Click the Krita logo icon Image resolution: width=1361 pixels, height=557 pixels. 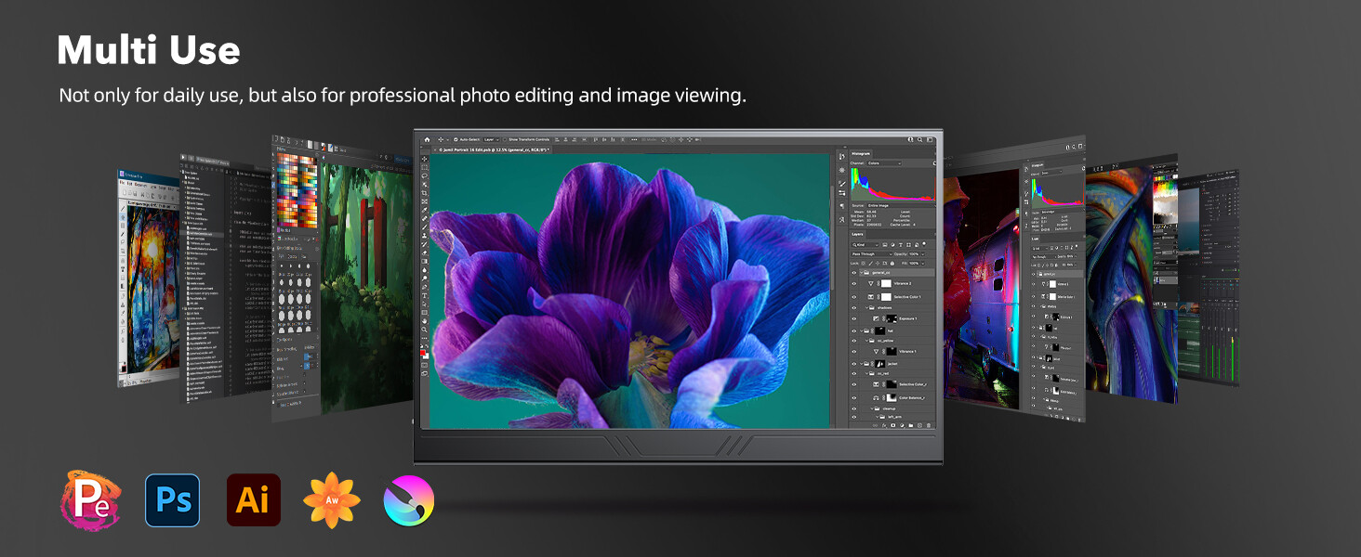pyautogui.click(x=408, y=499)
